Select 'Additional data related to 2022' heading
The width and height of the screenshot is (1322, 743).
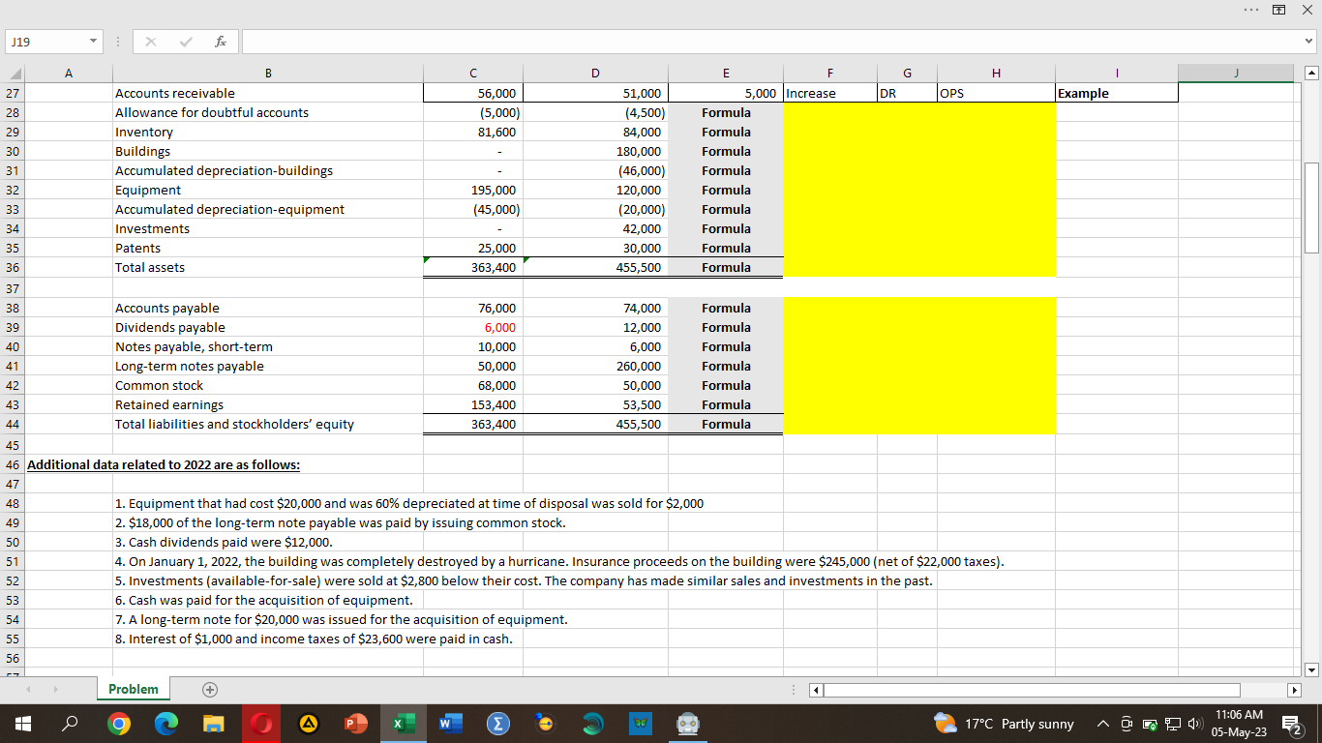164,464
